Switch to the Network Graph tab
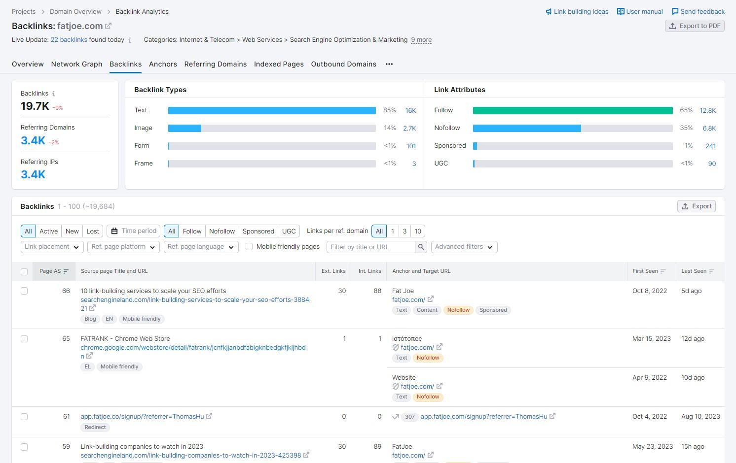This screenshot has width=736, height=463. [76, 64]
